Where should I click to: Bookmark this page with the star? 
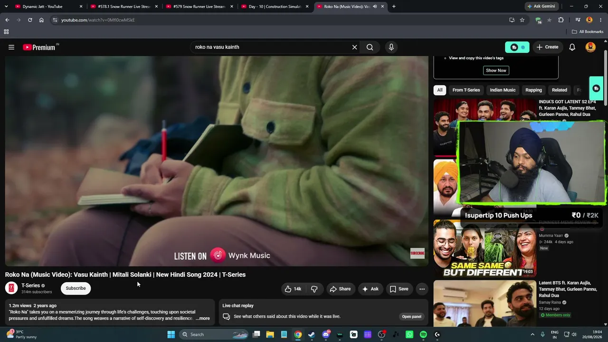[x=522, y=20]
